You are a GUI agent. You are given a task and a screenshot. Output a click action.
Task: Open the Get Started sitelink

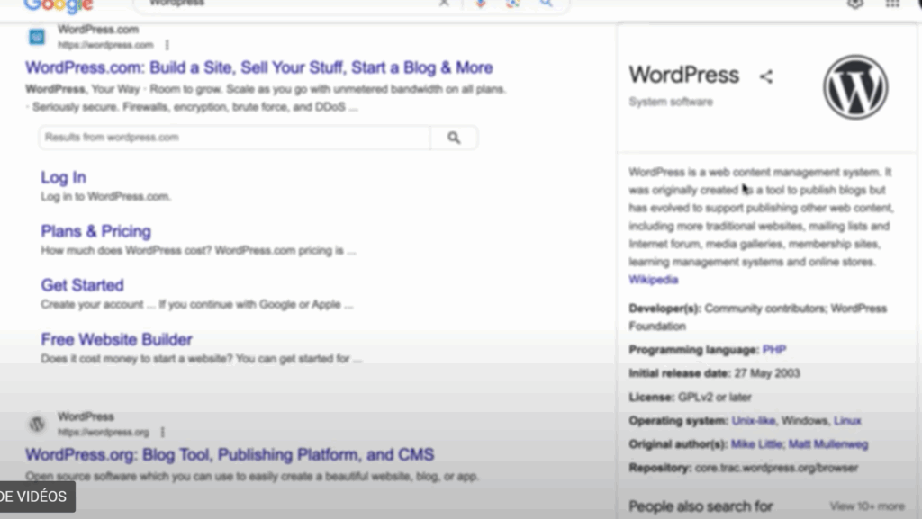click(x=82, y=285)
